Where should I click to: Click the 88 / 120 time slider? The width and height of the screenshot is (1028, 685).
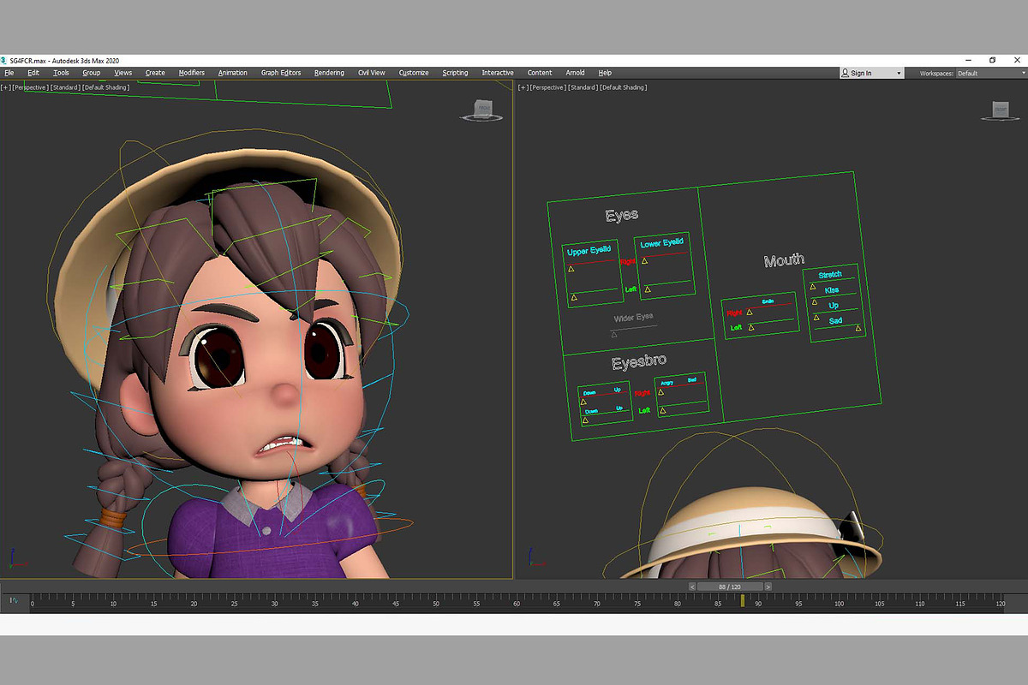coord(730,587)
